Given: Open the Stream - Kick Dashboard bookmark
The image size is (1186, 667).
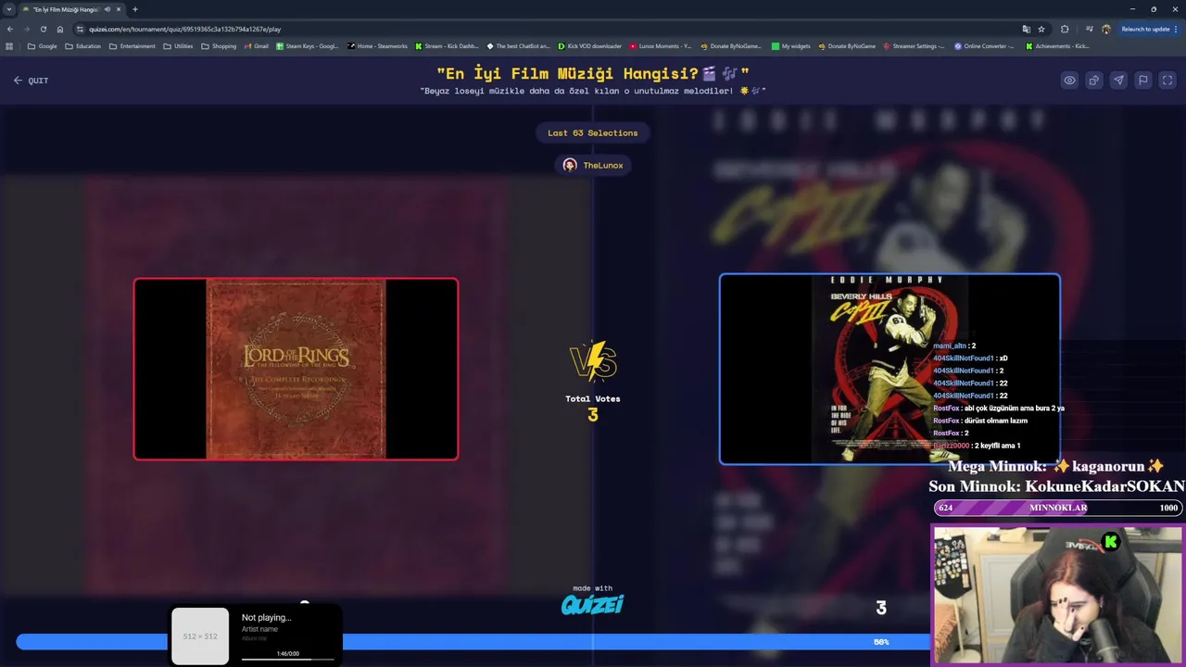Looking at the screenshot, I should (x=447, y=46).
